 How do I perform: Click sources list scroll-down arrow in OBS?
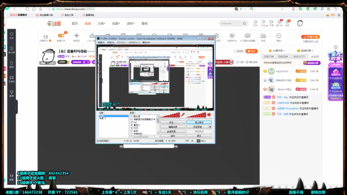158,133
